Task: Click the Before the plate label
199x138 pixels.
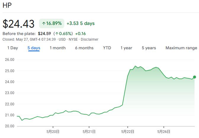Action: (19, 34)
